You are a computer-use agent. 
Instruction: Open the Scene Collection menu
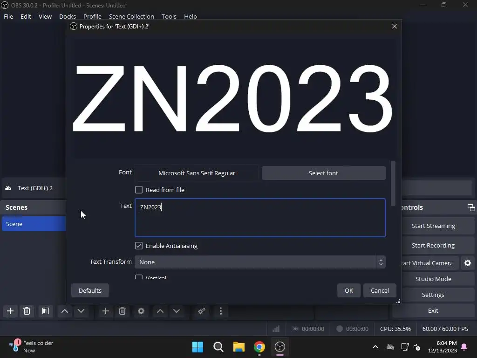tap(131, 16)
